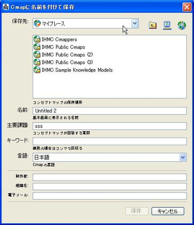Click the マイプレース location combo box
Image resolution: width=194 pixels, height=225 pixels.
pos(86,23)
